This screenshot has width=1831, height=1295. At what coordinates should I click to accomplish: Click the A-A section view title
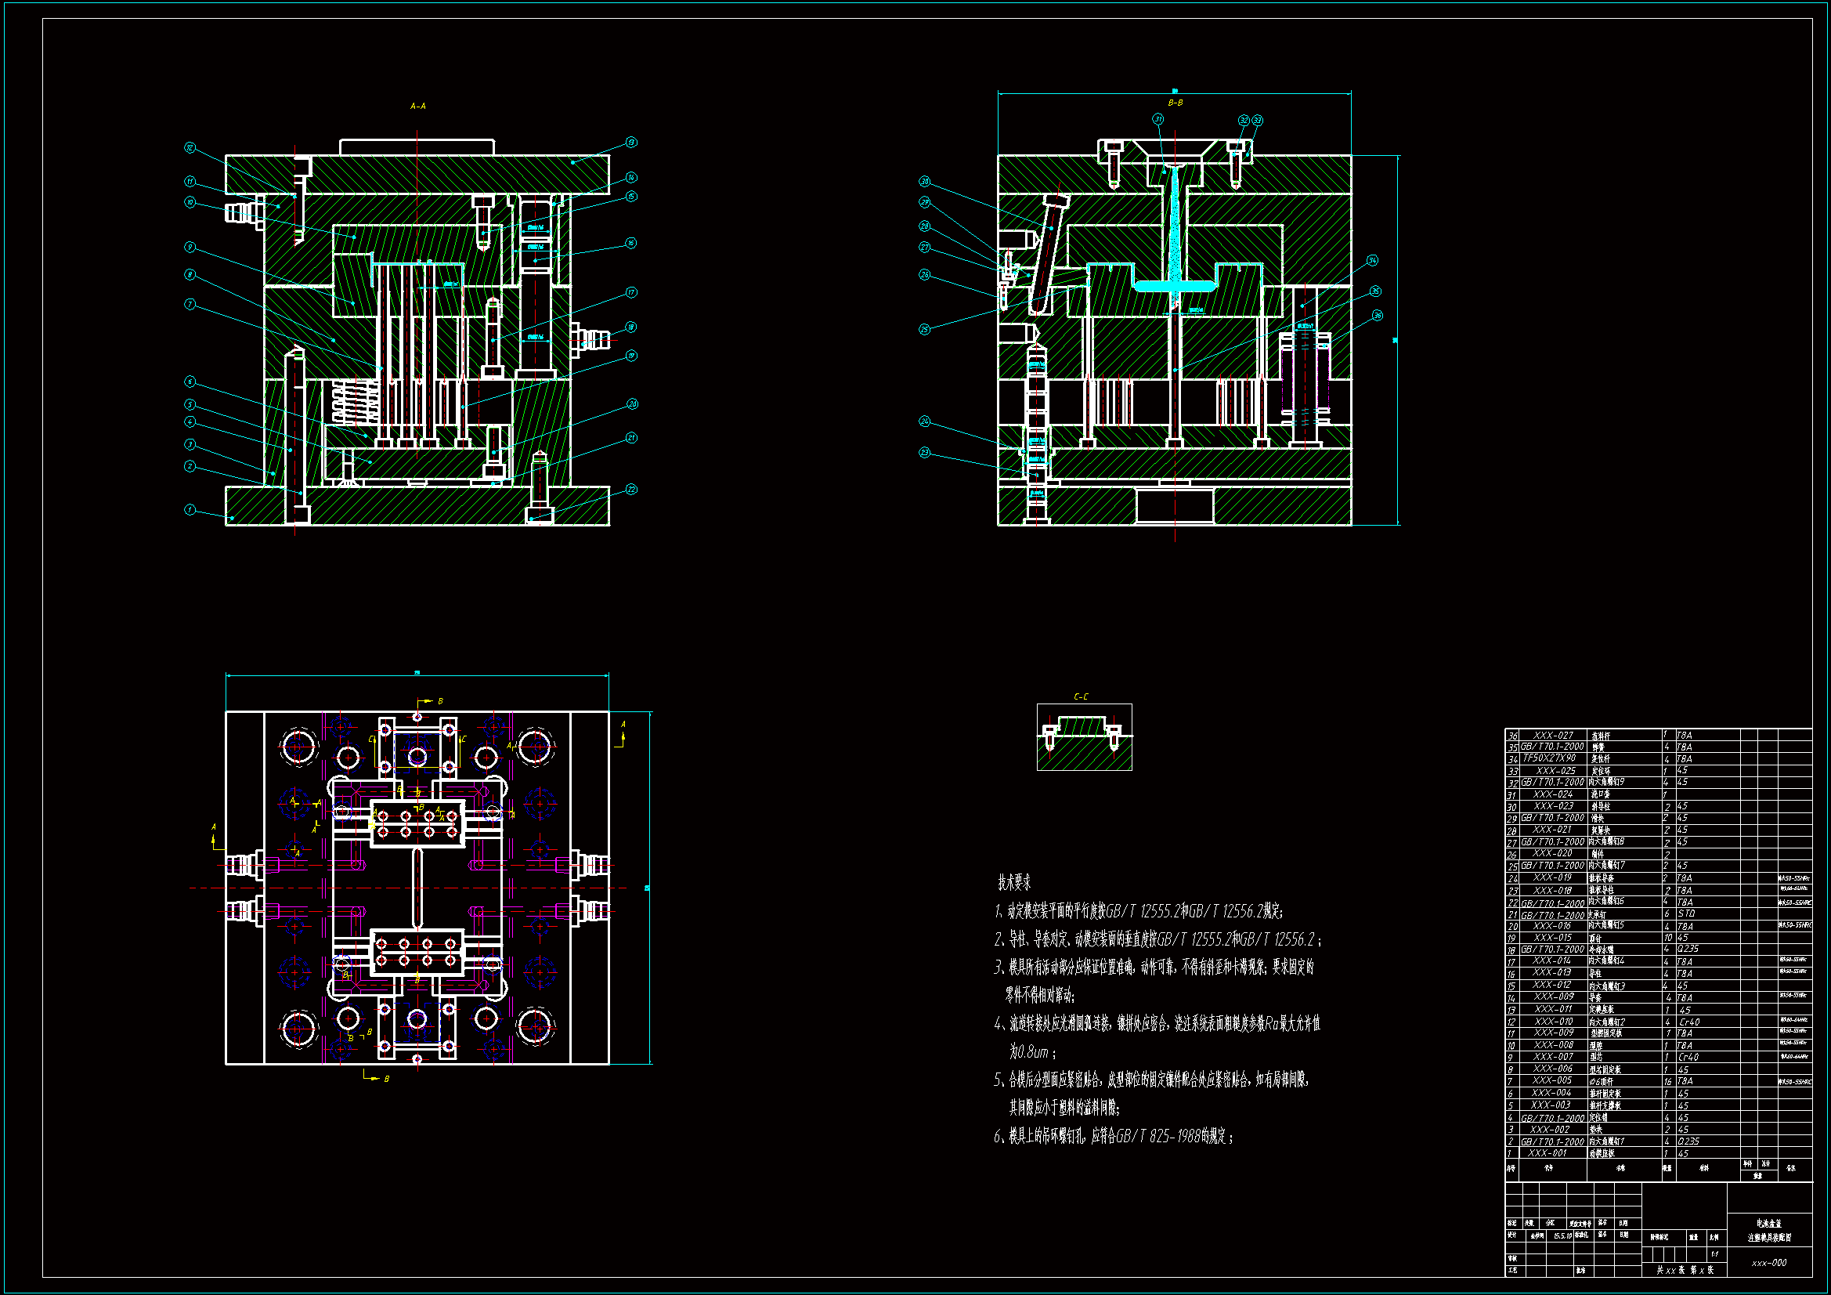(418, 106)
